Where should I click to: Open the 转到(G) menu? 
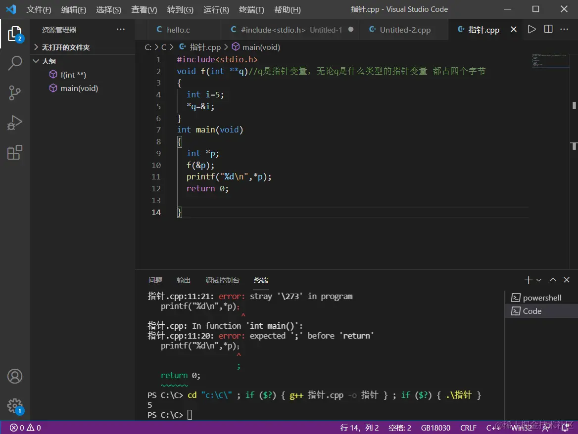pyautogui.click(x=180, y=9)
